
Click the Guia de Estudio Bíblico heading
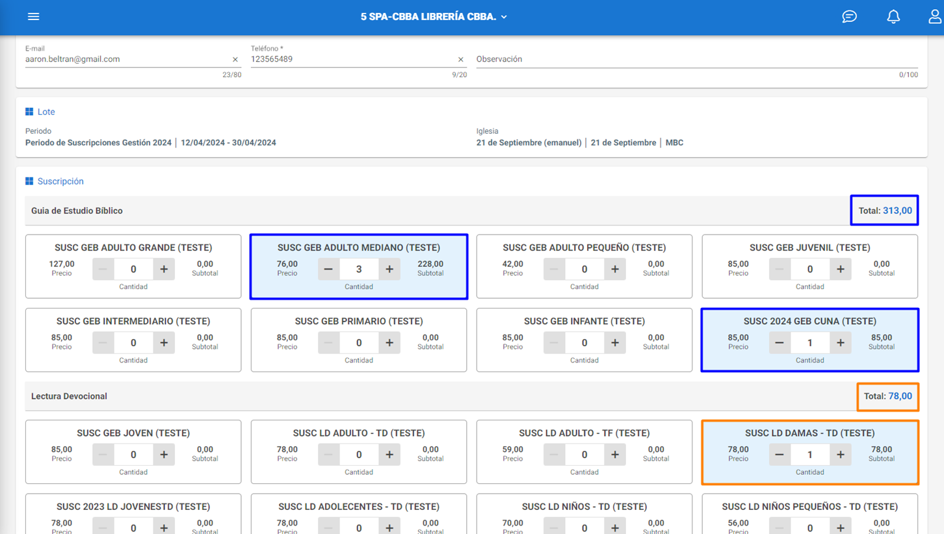tap(77, 210)
